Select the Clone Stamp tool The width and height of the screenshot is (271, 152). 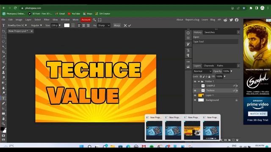point(3,72)
